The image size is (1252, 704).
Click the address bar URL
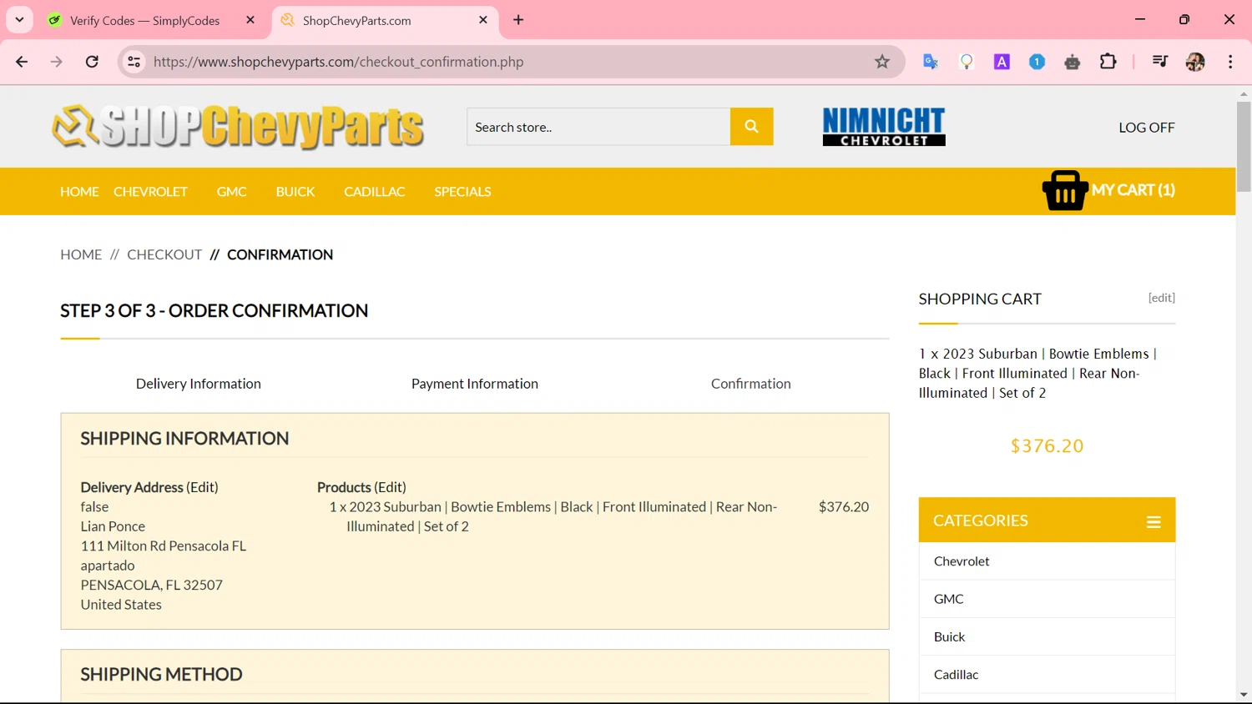point(338,62)
